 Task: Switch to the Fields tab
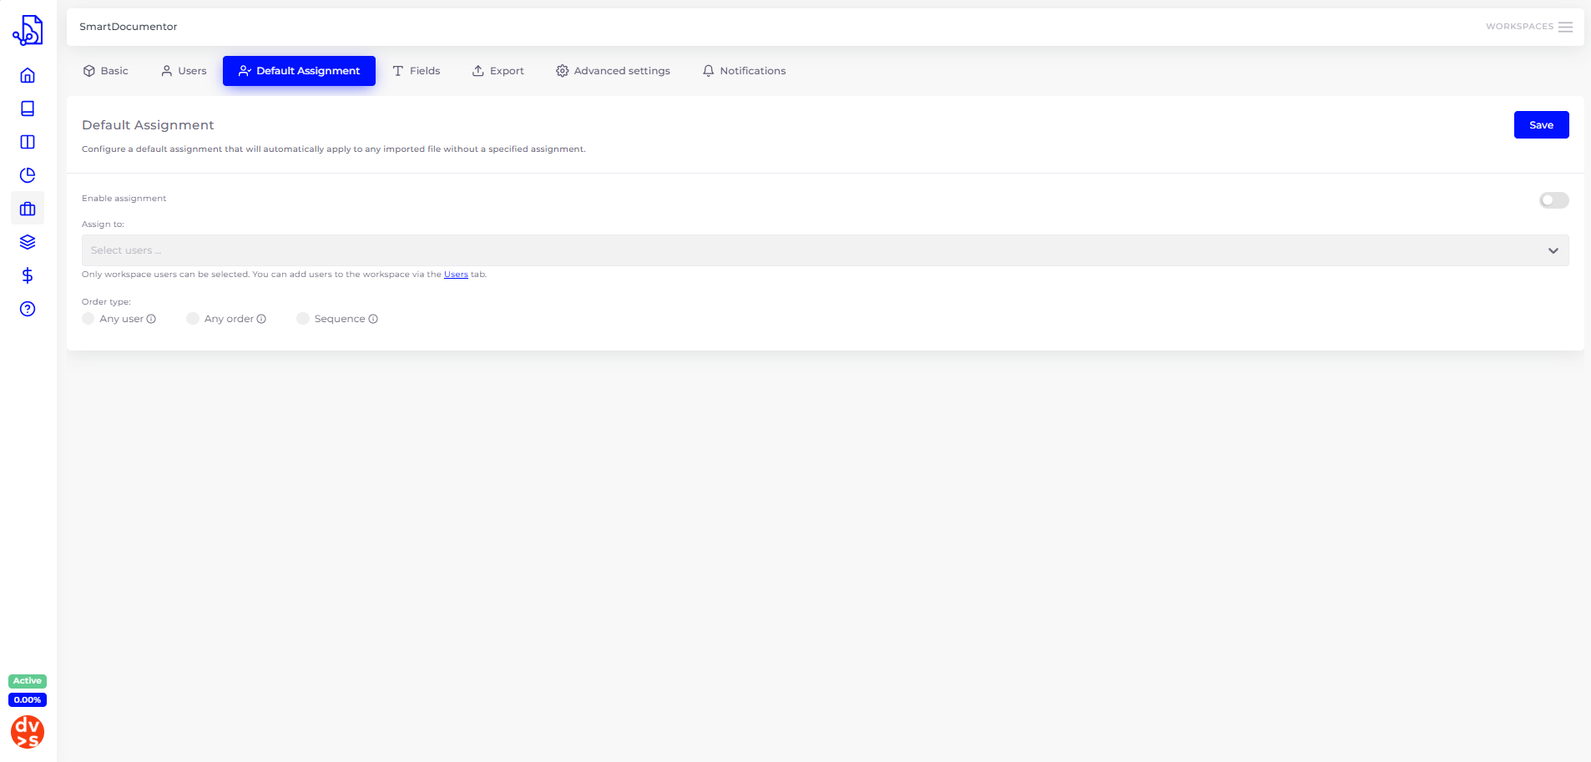click(417, 71)
